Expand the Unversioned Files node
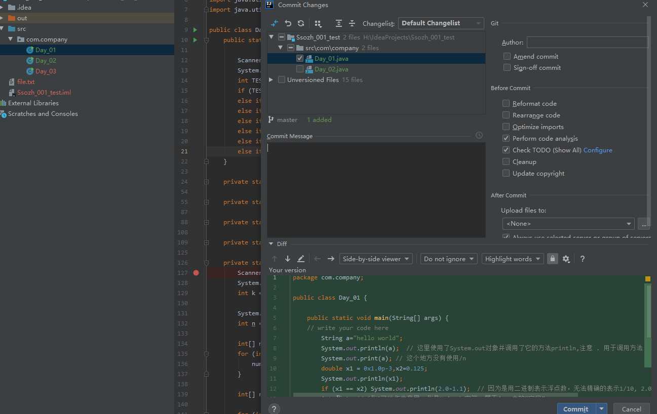Screen dimensions: 657x414 coord(271,79)
